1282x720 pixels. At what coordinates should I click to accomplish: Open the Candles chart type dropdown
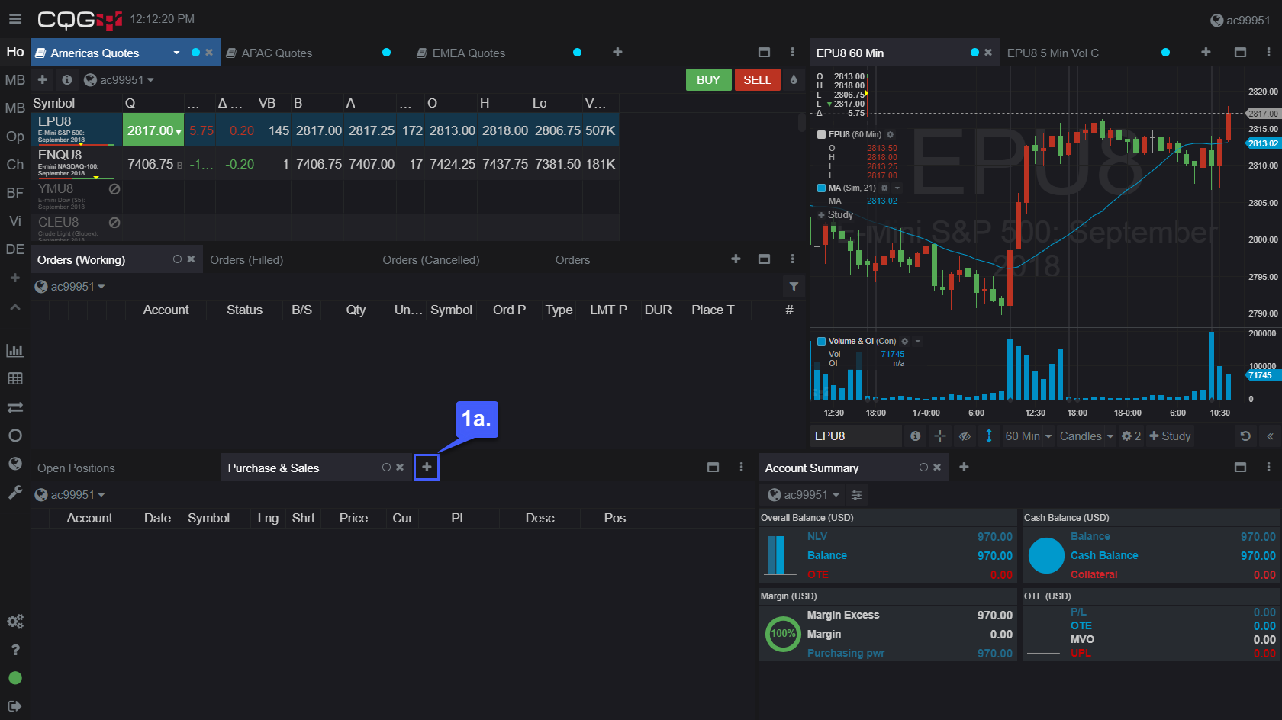1087,436
